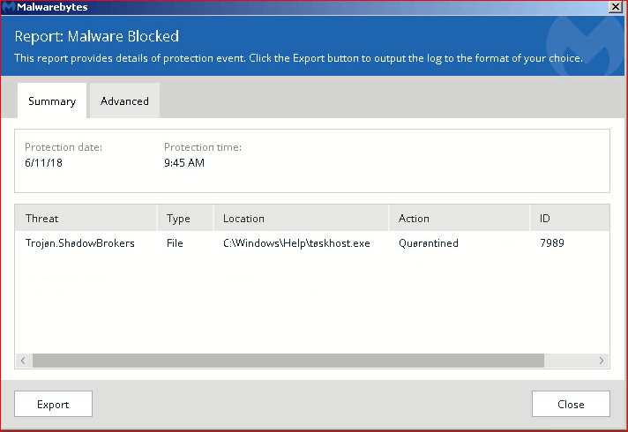The width and height of the screenshot is (628, 432).
Task: Close the window with the X button
Action: pos(616,6)
